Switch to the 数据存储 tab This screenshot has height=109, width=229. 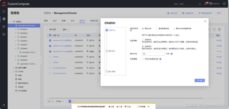(x=94, y=20)
